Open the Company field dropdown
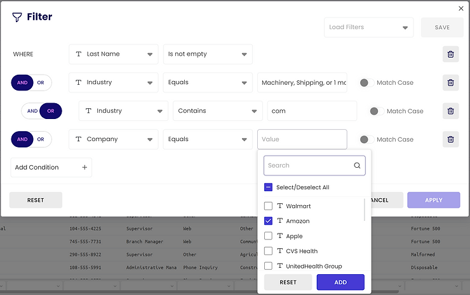The width and height of the screenshot is (470, 295). 114,139
